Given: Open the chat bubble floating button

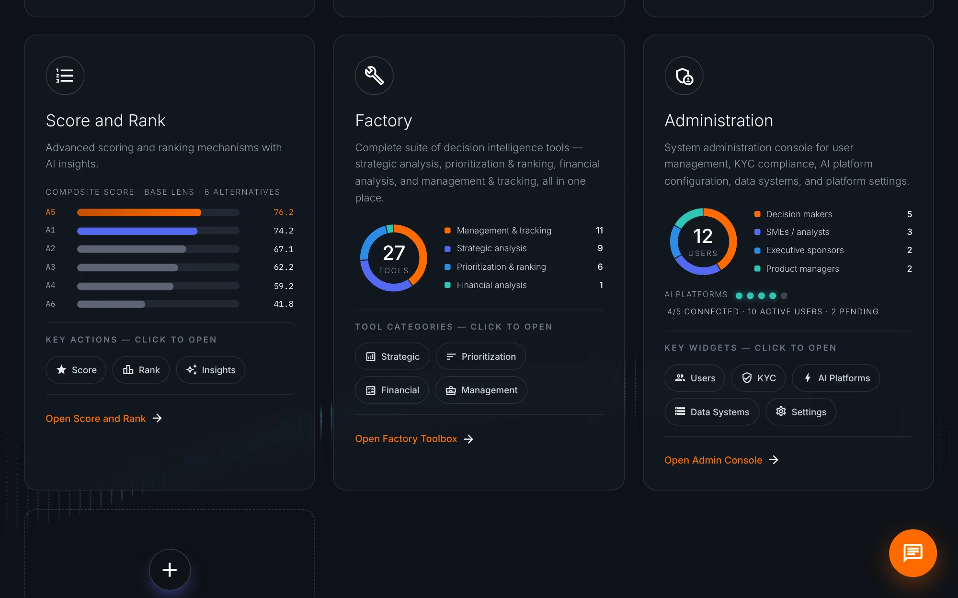Looking at the screenshot, I should point(912,553).
